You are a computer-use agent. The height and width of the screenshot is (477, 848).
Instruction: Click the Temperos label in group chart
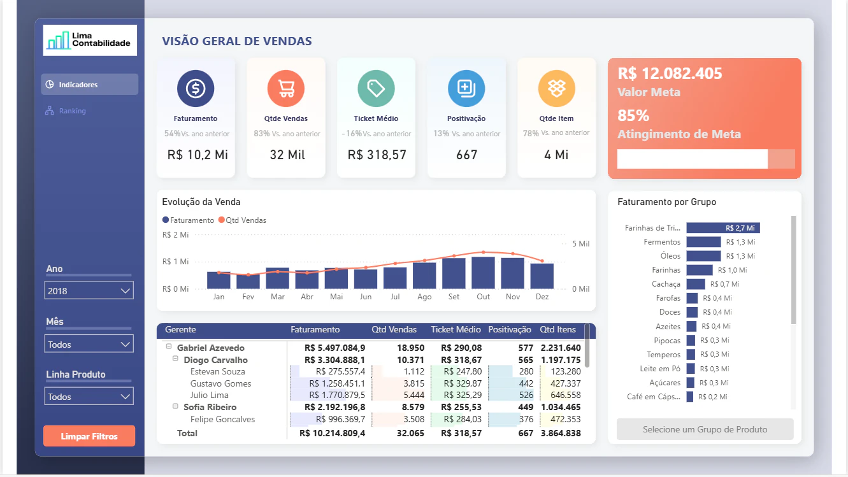[663, 355]
